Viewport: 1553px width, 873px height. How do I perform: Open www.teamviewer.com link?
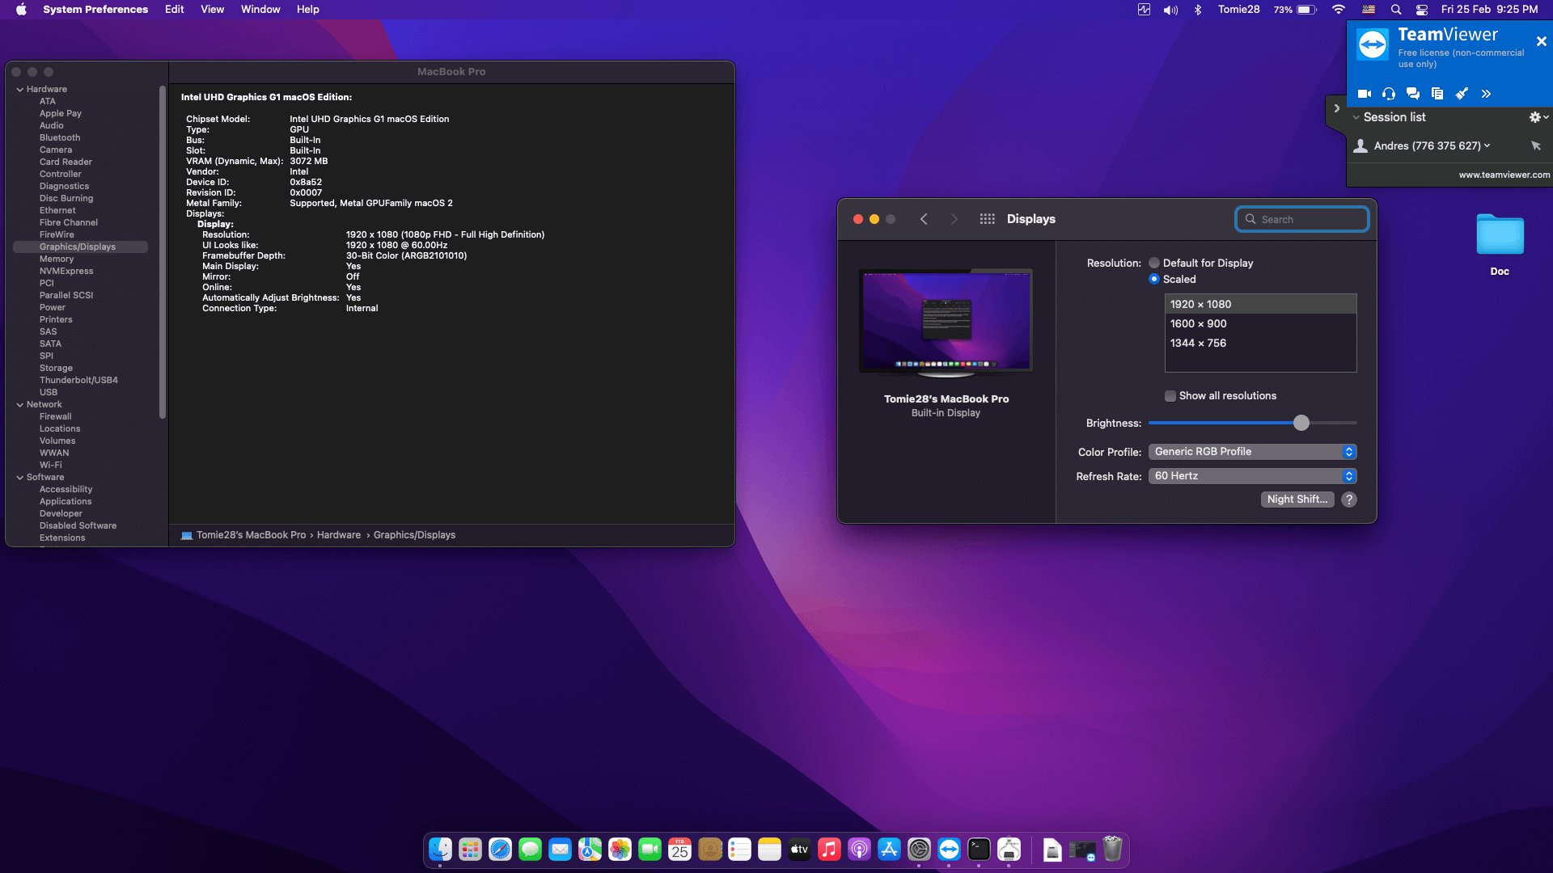point(1504,175)
